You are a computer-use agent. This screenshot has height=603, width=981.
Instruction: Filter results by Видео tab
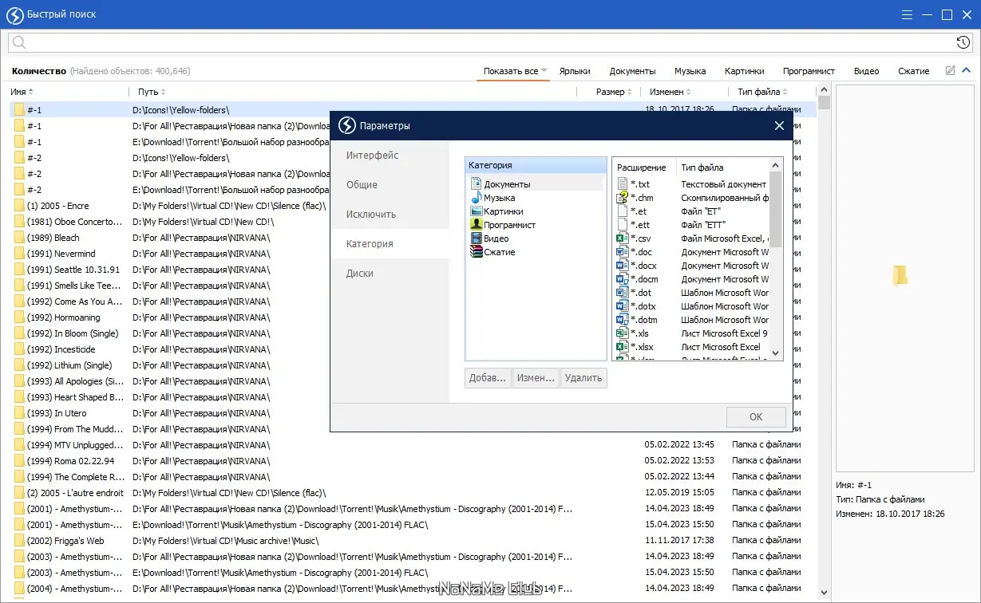pyautogui.click(x=866, y=71)
